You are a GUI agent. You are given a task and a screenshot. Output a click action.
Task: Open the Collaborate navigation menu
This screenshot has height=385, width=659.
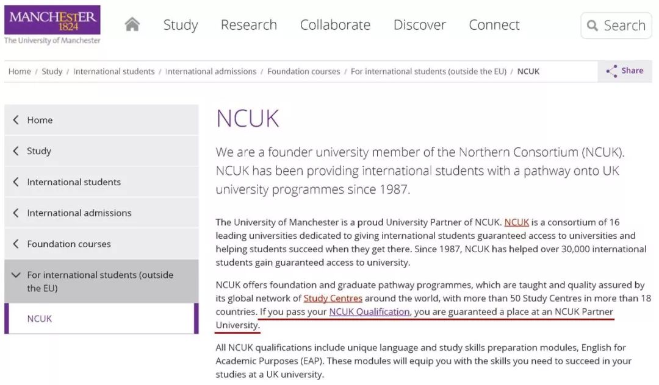click(335, 25)
